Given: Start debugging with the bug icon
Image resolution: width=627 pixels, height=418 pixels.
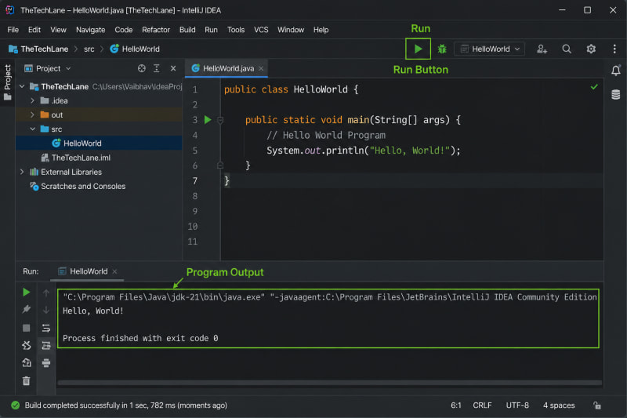Looking at the screenshot, I should click(x=442, y=49).
